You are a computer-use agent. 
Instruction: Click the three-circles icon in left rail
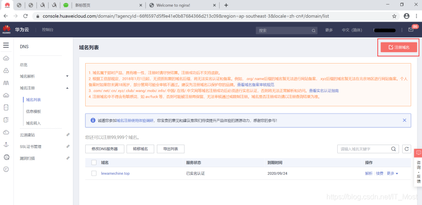tap(6, 70)
